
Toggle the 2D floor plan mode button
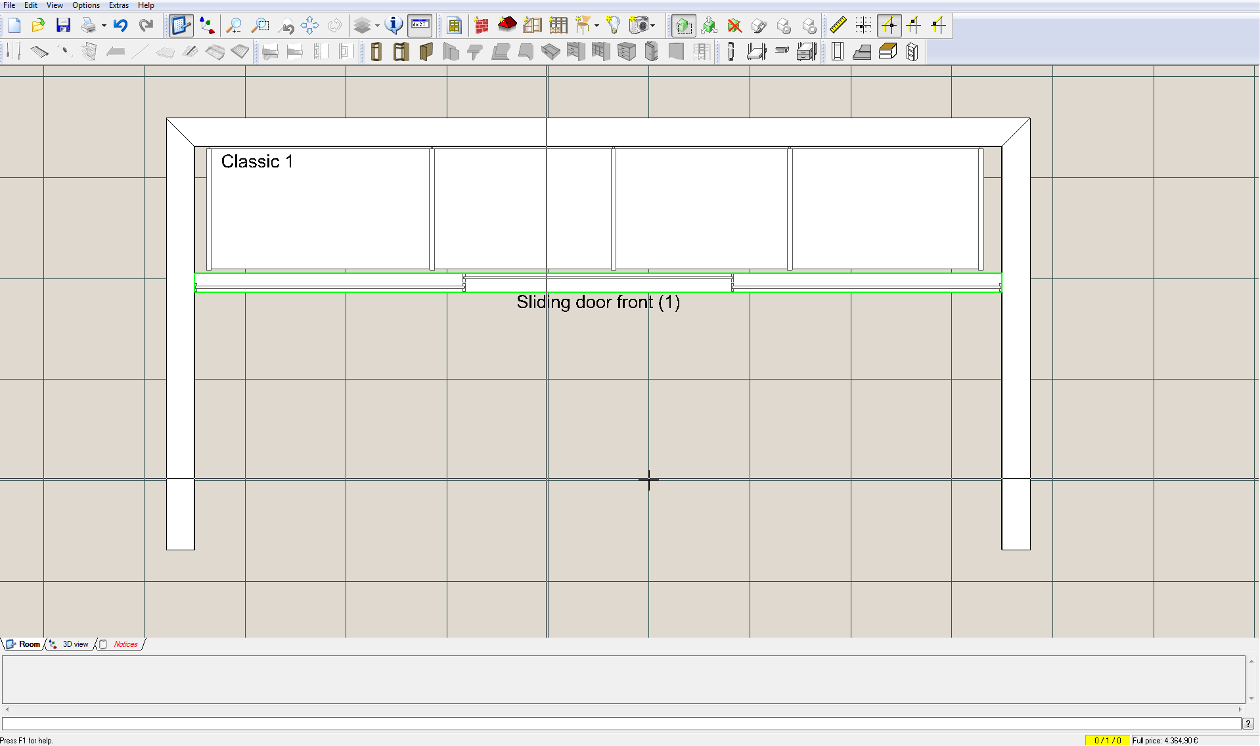tap(181, 26)
